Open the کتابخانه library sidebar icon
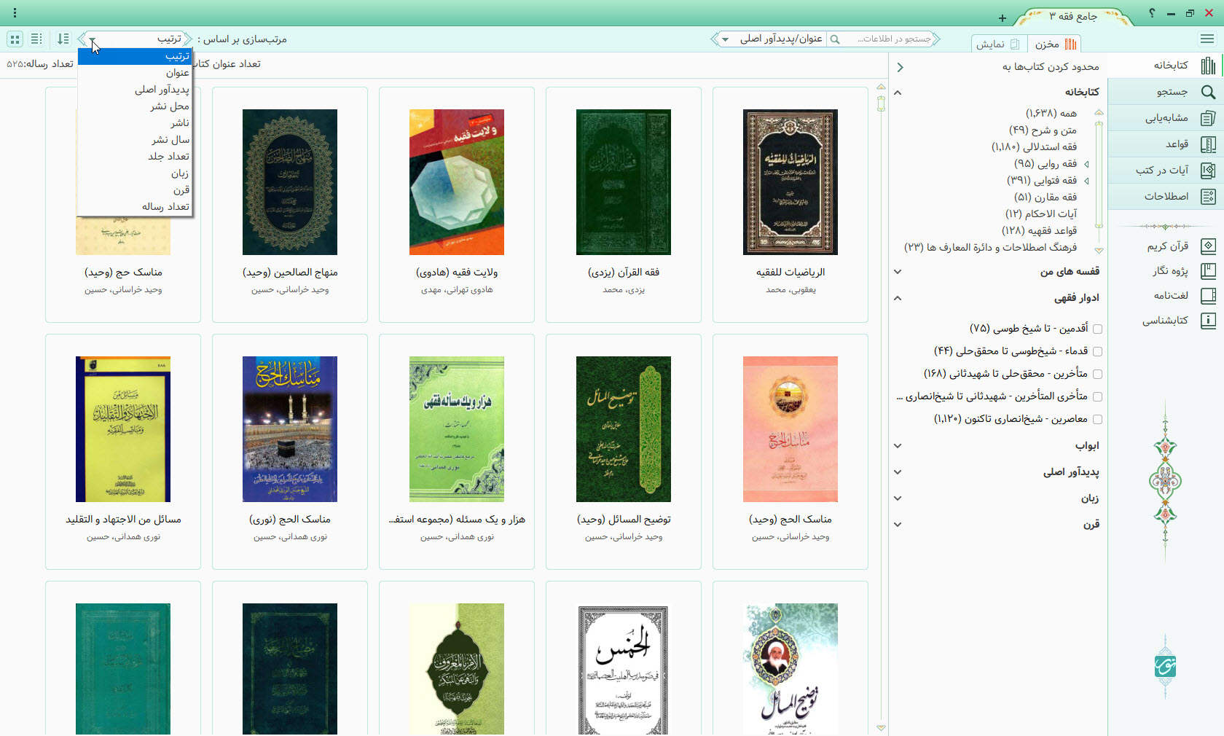Screen dimensions: 1224x736 click(1208, 66)
